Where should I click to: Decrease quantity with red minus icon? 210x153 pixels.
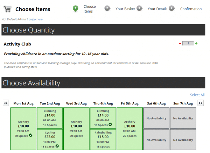coord(180,43)
